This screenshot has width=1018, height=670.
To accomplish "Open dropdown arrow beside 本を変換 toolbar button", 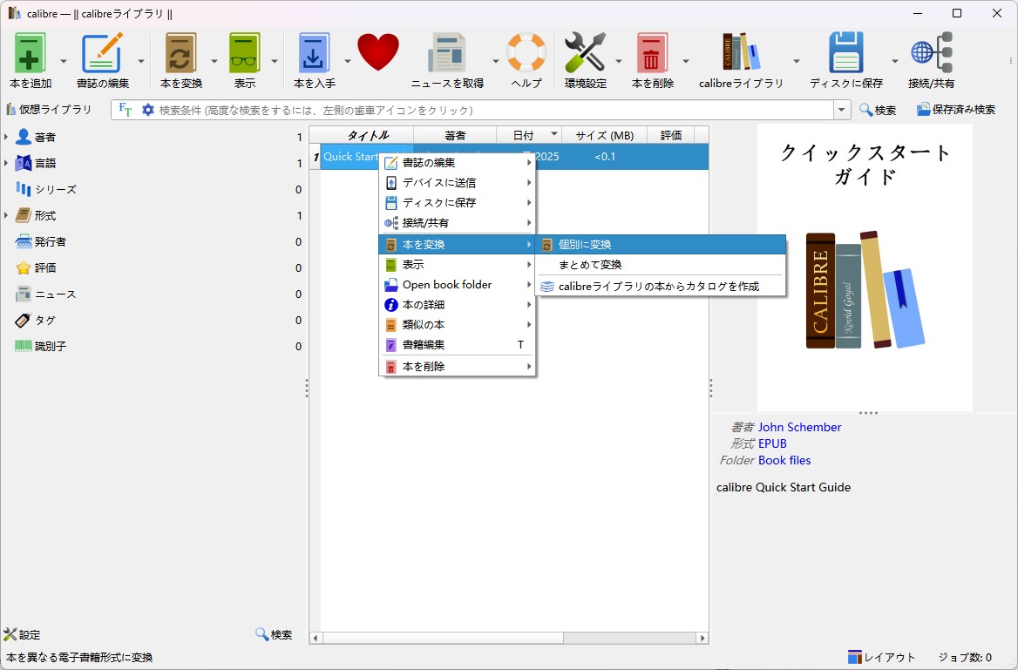I will coord(214,62).
